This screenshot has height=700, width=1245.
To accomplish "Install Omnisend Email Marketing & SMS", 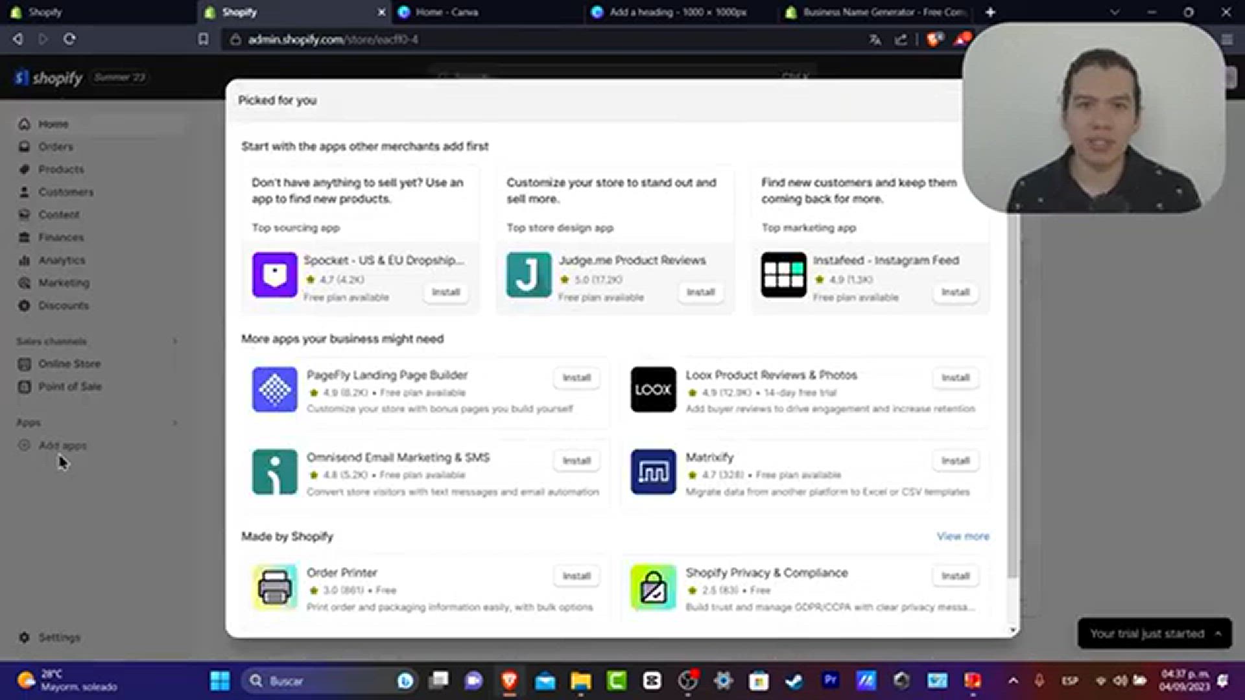I will click(x=576, y=461).
